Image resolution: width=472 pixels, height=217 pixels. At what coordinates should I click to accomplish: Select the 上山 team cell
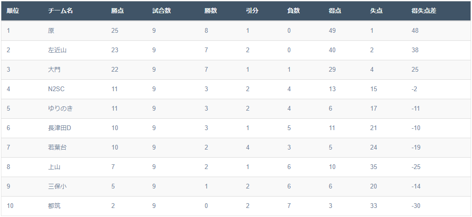point(54,167)
